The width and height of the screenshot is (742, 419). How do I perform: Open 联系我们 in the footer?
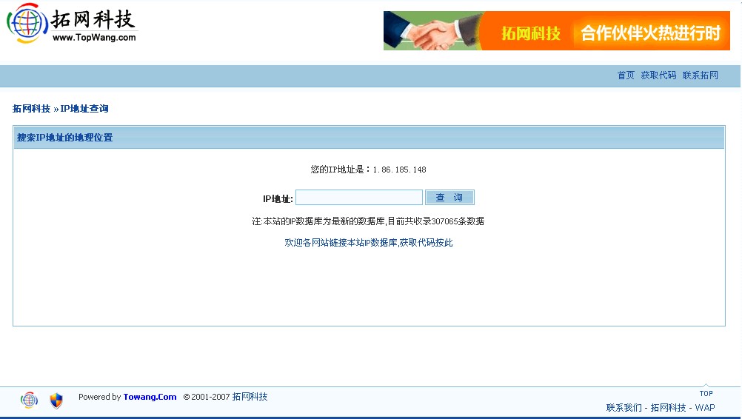click(x=624, y=408)
